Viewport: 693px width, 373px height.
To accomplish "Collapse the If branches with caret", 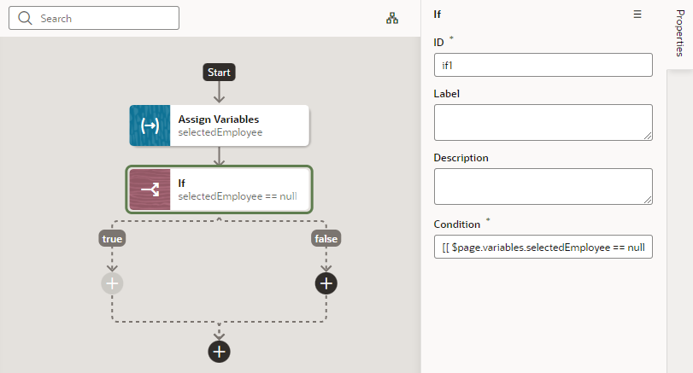I will pos(219,219).
